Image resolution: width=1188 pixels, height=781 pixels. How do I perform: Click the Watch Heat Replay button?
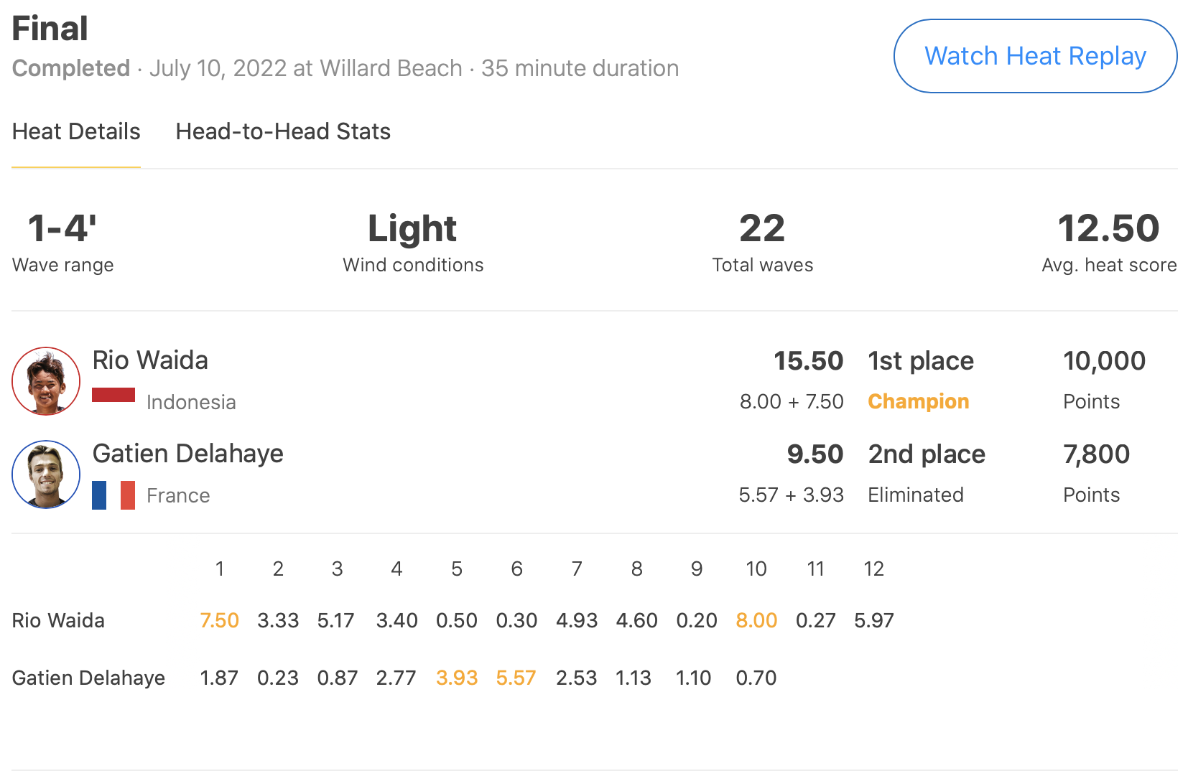pyautogui.click(x=1034, y=56)
